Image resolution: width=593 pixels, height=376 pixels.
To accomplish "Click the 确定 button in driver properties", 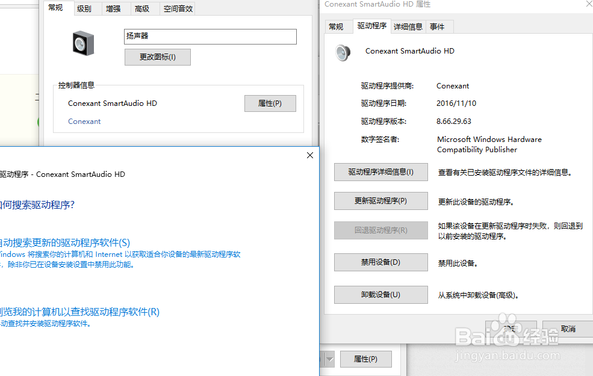I will click(x=511, y=328).
